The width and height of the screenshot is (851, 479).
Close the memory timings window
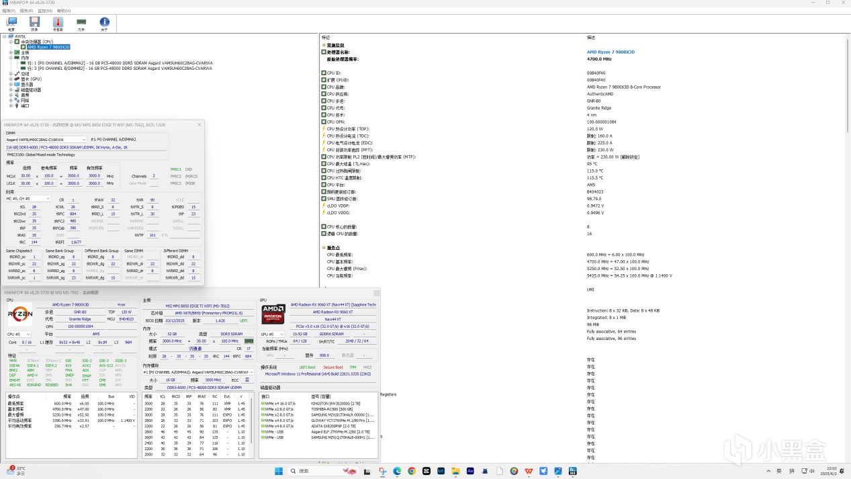(199, 124)
